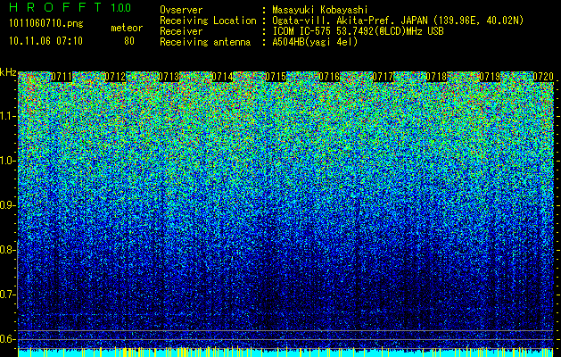The height and width of the screenshot is (357, 561).
Task: Click the meteor count value 80
Action: (129, 41)
